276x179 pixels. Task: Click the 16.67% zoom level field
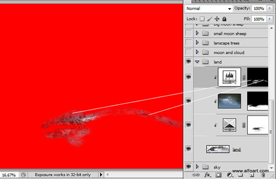9,175
